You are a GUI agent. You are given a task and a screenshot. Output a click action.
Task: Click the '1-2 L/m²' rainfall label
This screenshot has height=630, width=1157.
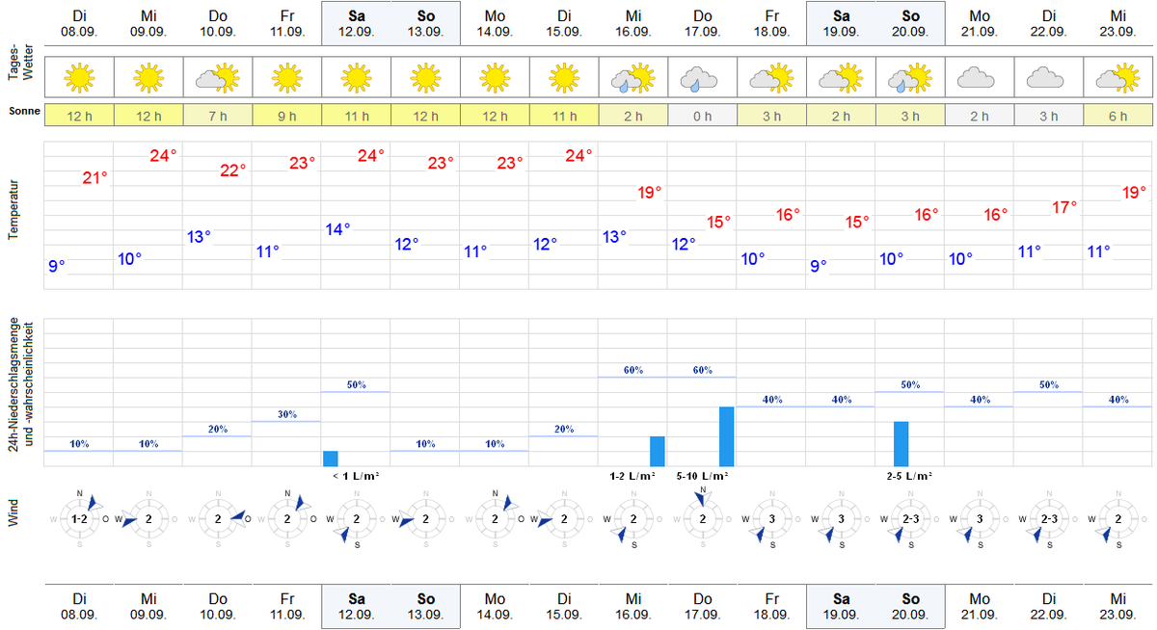[x=633, y=476]
